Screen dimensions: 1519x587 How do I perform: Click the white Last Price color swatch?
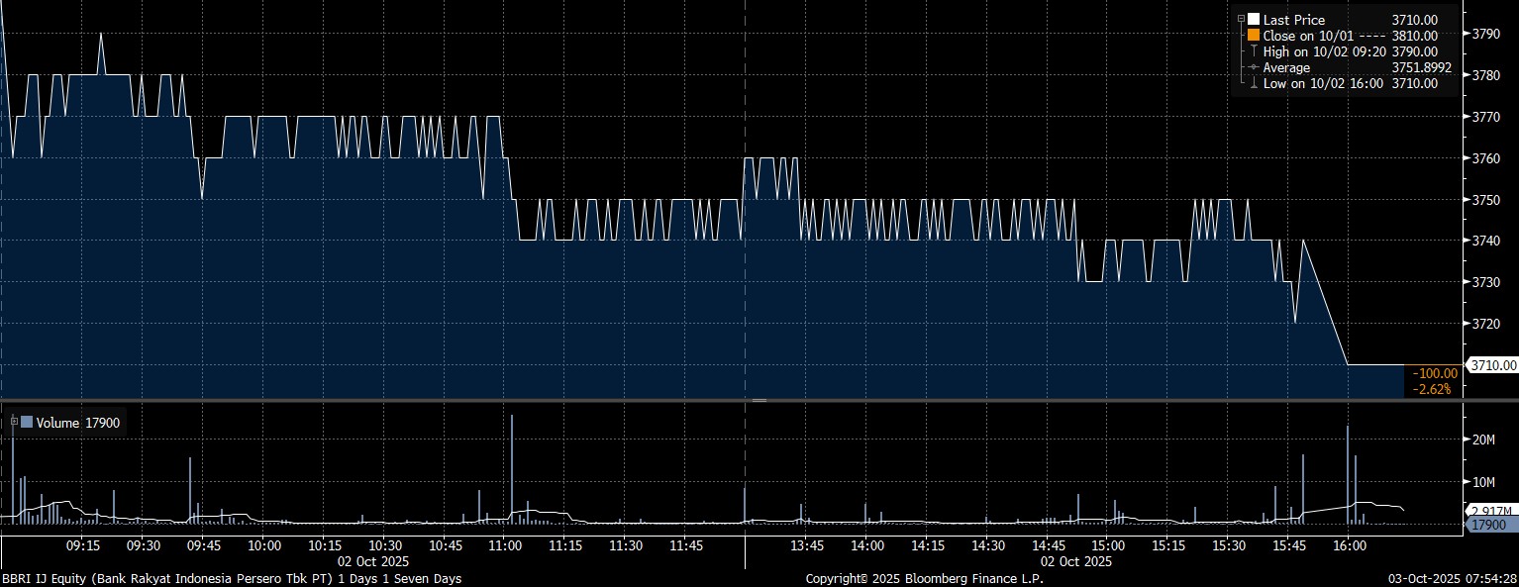coord(1254,20)
